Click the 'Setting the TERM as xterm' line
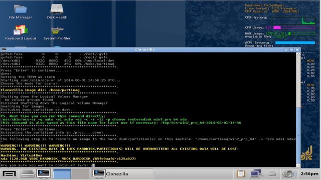 pos(28,77)
